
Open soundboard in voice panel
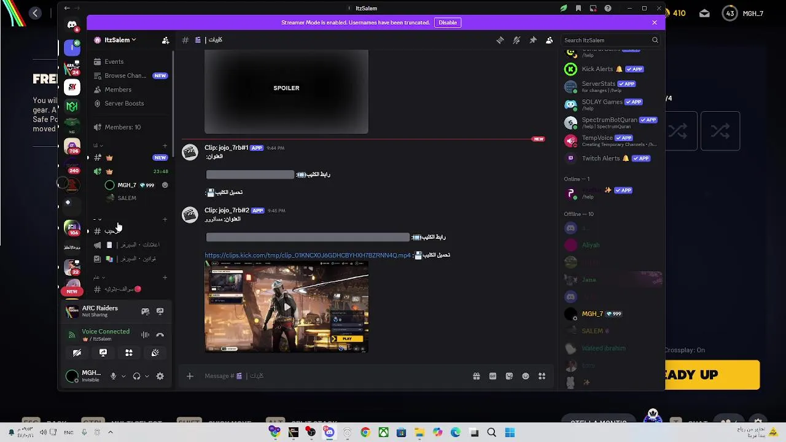coord(155,353)
